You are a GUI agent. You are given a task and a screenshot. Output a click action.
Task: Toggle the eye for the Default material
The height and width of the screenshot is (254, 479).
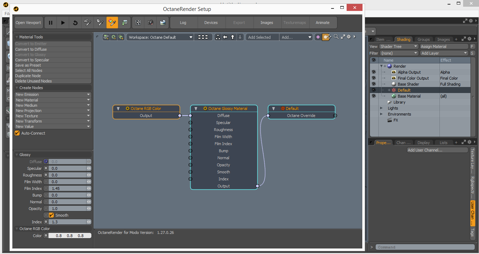(373, 90)
